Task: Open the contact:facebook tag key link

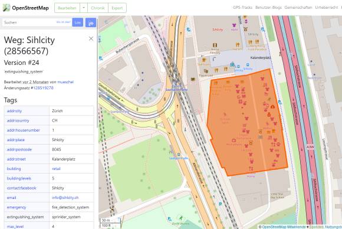Action: coord(21,188)
